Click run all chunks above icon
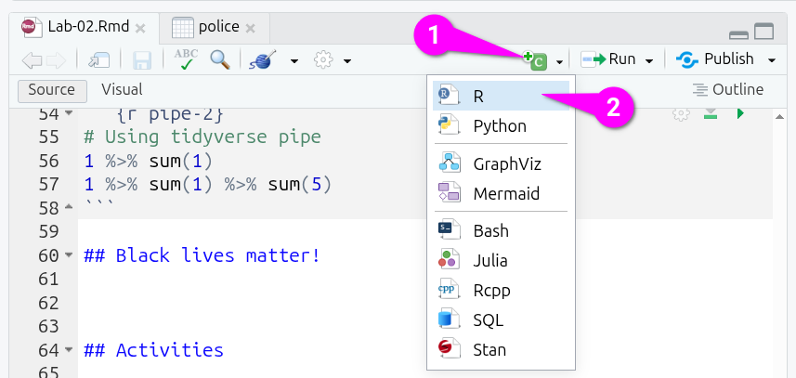 pyautogui.click(x=711, y=113)
